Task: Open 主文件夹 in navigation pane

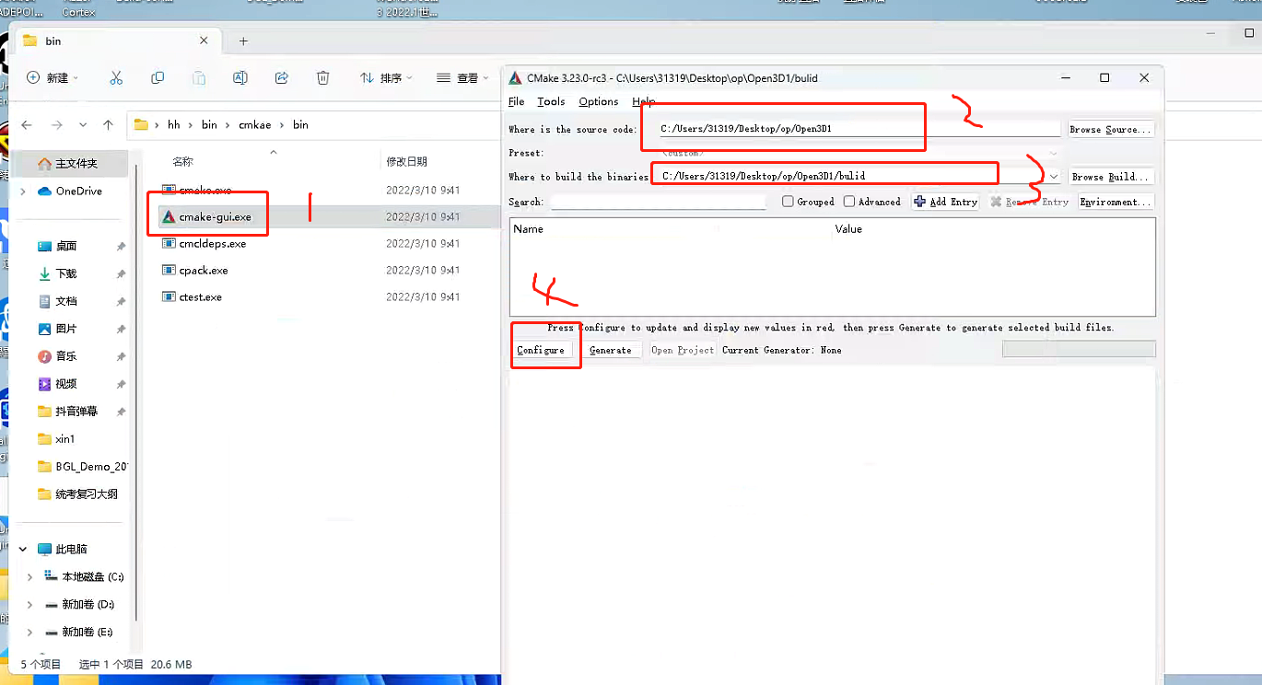Action: point(76,164)
